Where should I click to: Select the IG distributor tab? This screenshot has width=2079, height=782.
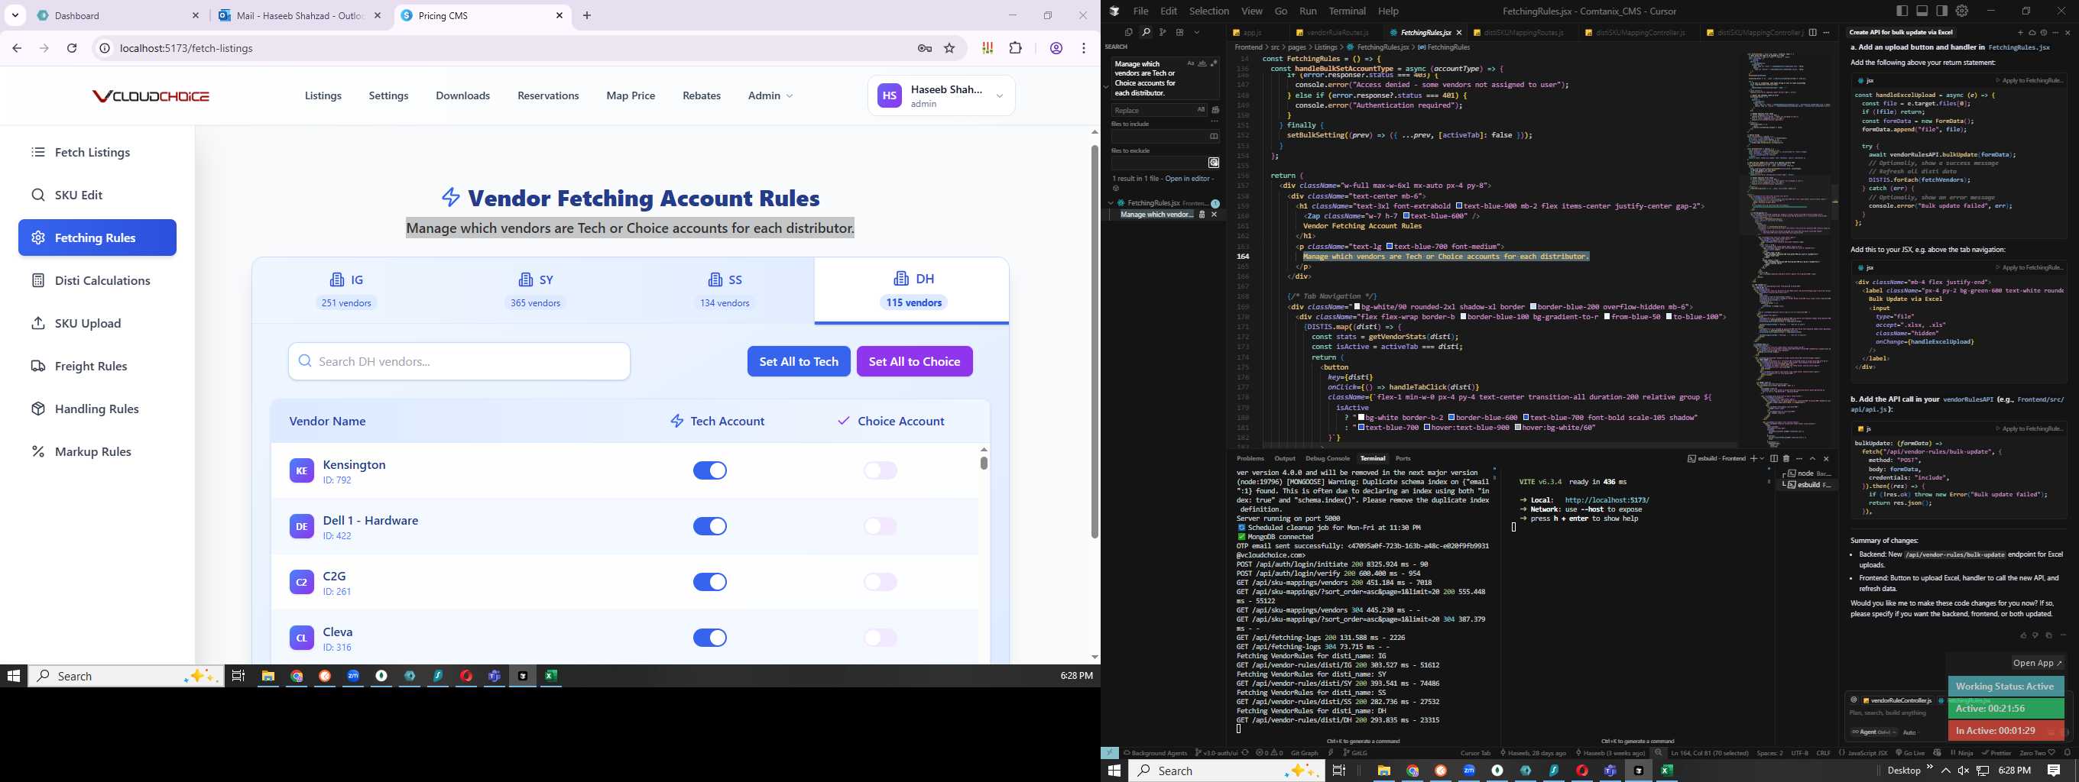pos(346,290)
